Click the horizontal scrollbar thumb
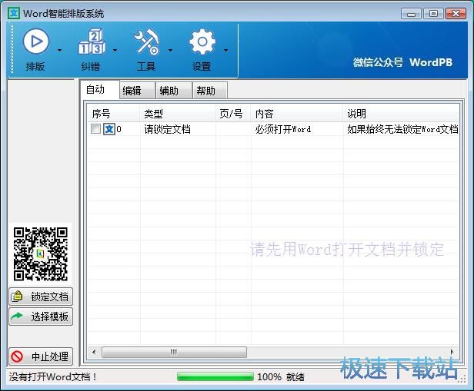The width and height of the screenshot is (474, 391). [x=174, y=352]
